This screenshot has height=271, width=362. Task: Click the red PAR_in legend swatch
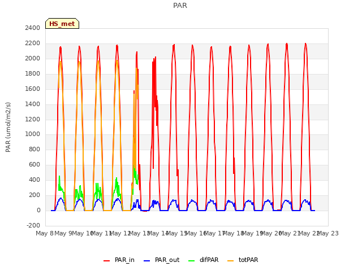coord(107,261)
